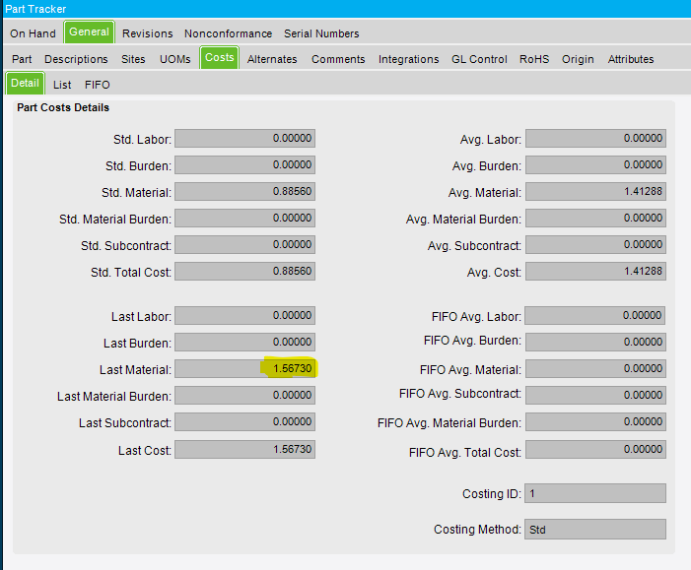
Task: Open the Part sub-tab
Action: 22,59
